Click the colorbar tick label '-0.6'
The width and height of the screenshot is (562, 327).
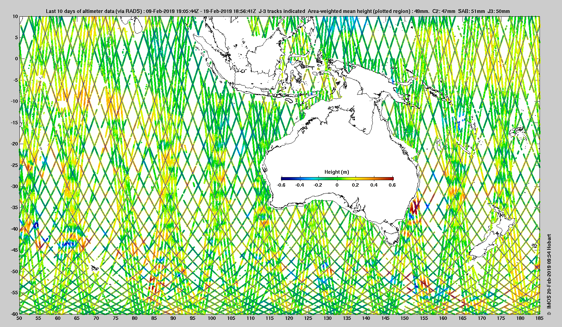point(281,185)
